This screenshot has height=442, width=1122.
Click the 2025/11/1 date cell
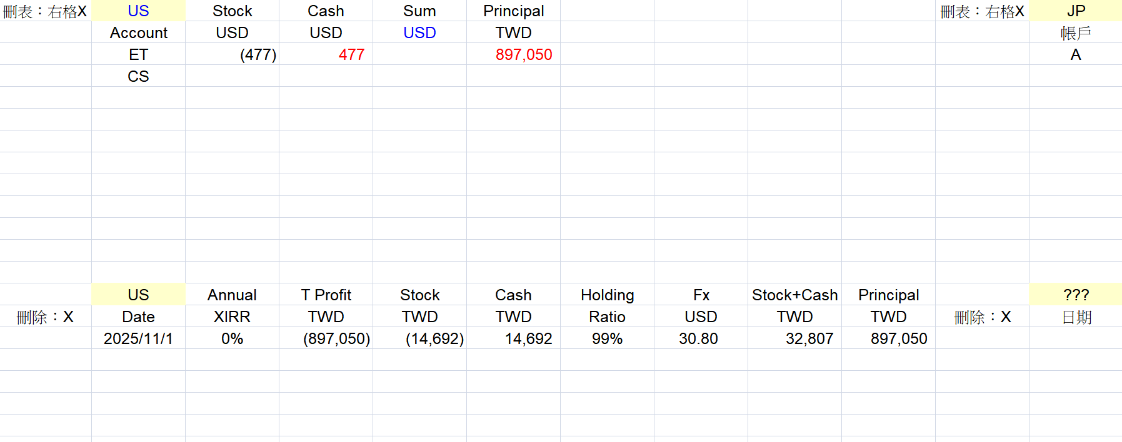tap(138, 338)
